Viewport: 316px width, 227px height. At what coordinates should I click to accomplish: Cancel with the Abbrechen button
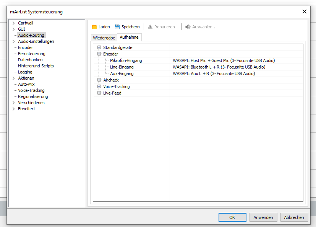[294, 217]
